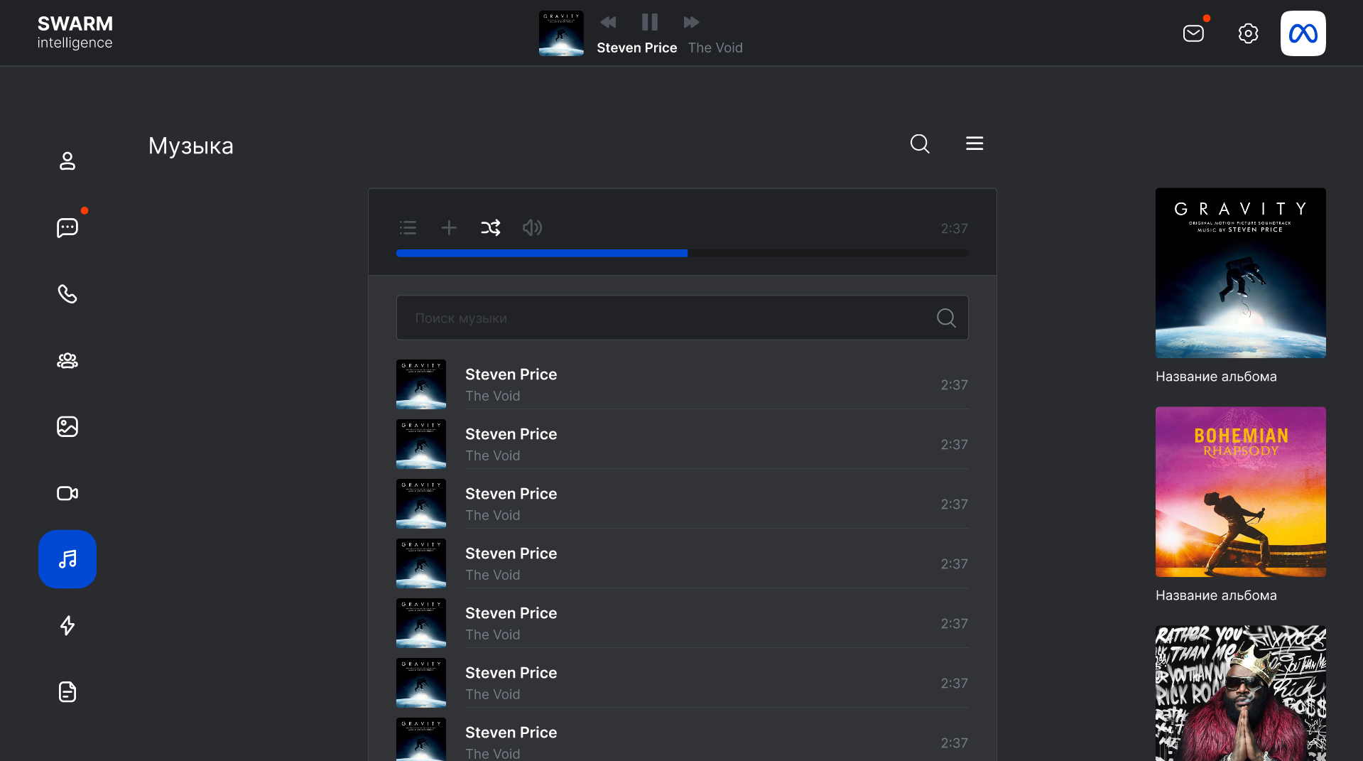Click the add track plus button
This screenshot has height=761, width=1363.
449,227
